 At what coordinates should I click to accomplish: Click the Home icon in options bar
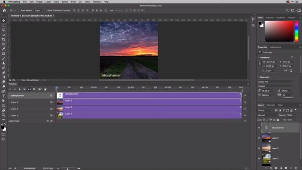tap(4, 10)
